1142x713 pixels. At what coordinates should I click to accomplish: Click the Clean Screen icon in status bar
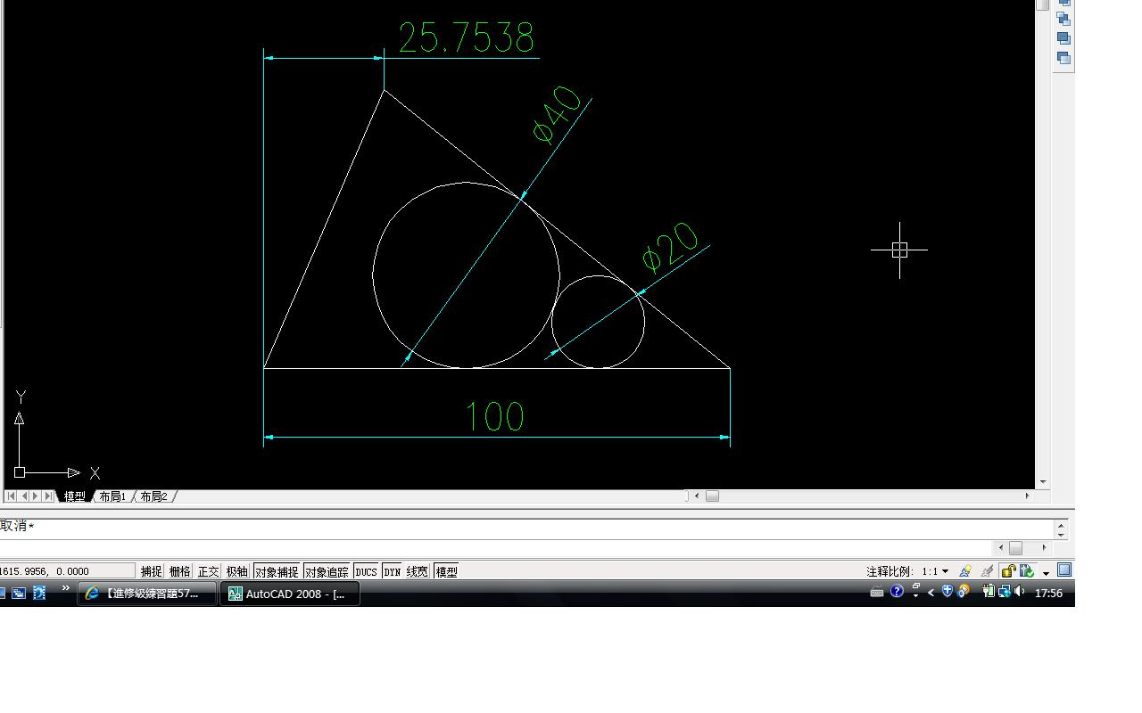pyautogui.click(x=1064, y=570)
